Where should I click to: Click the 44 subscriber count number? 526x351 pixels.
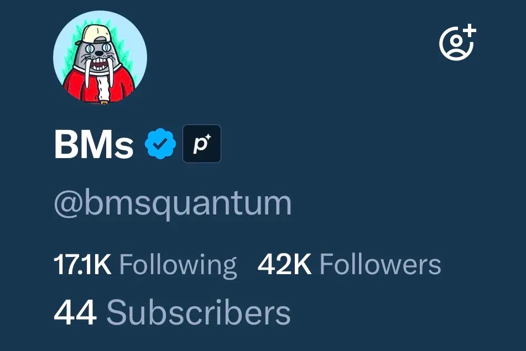click(x=75, y=312)
